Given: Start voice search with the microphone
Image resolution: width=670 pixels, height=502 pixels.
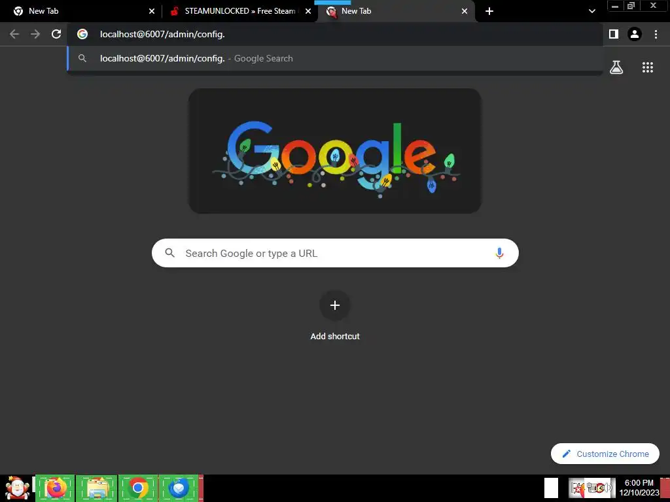Looking at the screenshot, I should coord(499,253).
